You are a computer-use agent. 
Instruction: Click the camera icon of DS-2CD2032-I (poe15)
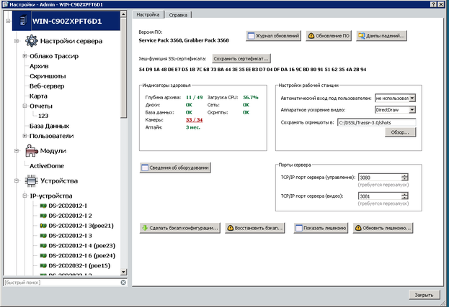[x=43, y=265]
